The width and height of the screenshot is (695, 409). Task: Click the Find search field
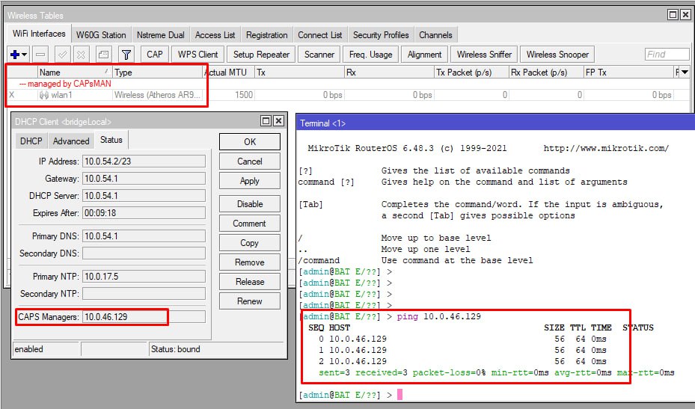coord(667,55)
